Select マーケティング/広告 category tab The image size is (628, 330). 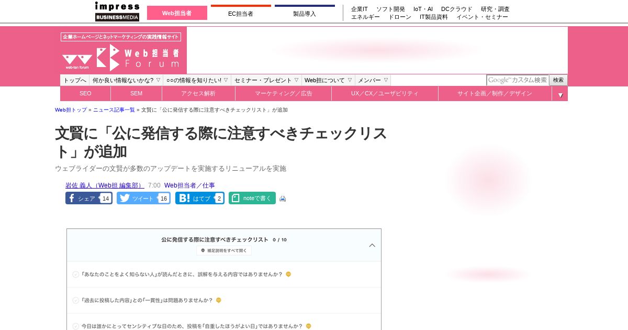click(284, 94)
